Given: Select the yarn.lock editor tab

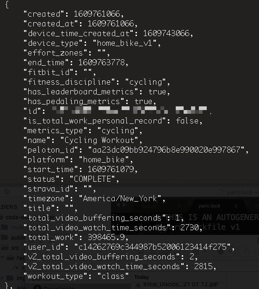Looking at the screenshot, I should tap(209, 206).
